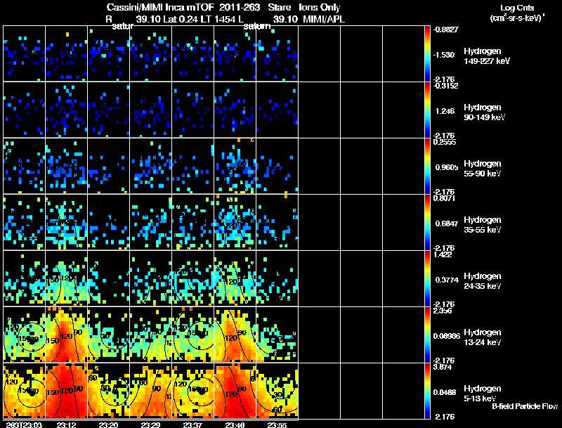Image resolution: width=562 pixels, height=428 pixels.
Task: Select the 13-24 keV image panel at 23:03
Action: 24,335
